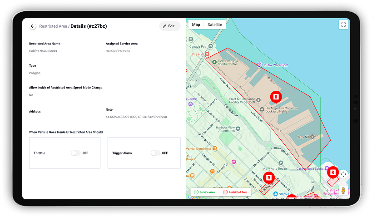Click the A&W Auto Repair pin
This screenshot has width=372, height=217.
click(x=281, y=163)
